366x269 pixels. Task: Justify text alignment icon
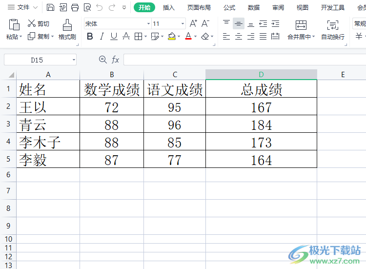[263, 37]
